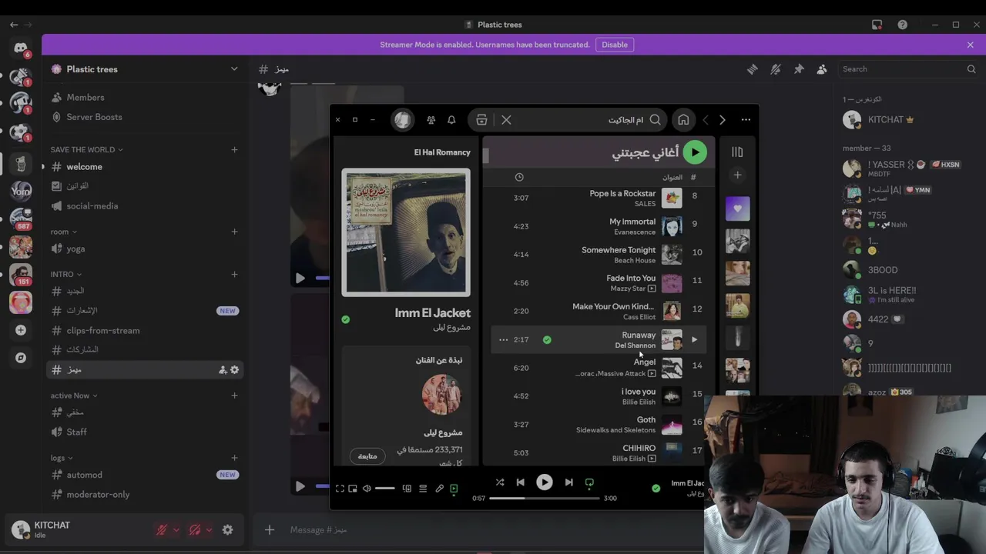This screenshot has height=554, width=986.
Task: Toggle Spotify Now Playing view button
Action: 454,489
